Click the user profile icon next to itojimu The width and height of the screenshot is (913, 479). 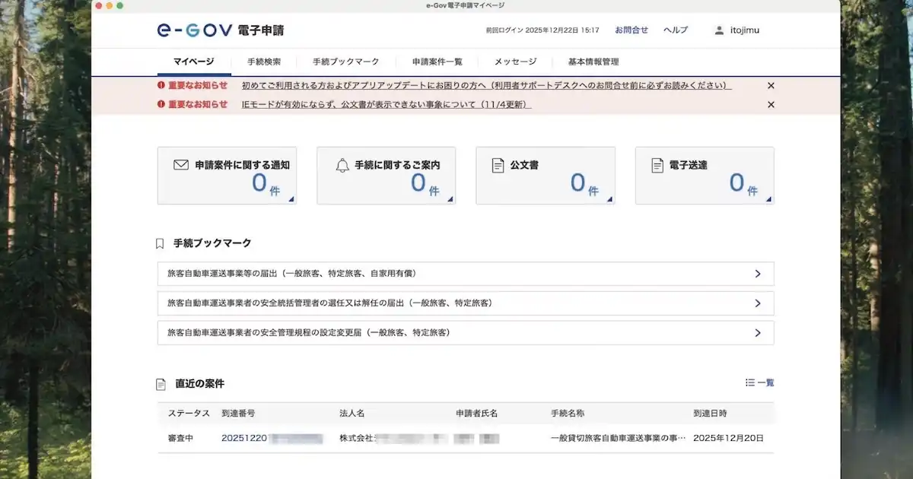click(719, 30)
